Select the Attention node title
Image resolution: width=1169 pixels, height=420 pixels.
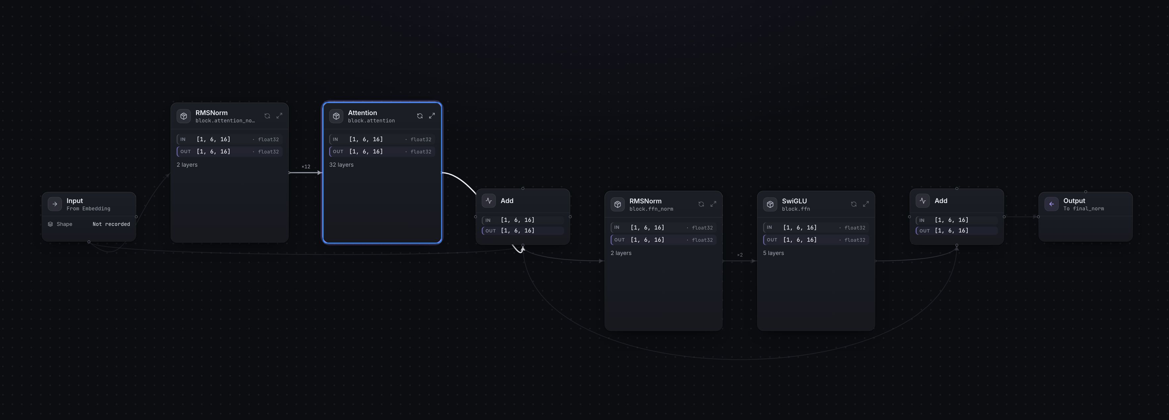[x=362, y=113]
